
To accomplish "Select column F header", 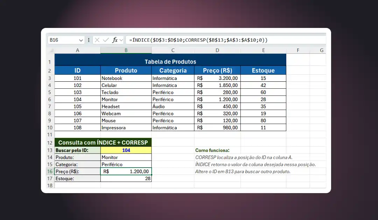I will click(x=298, y=50).
